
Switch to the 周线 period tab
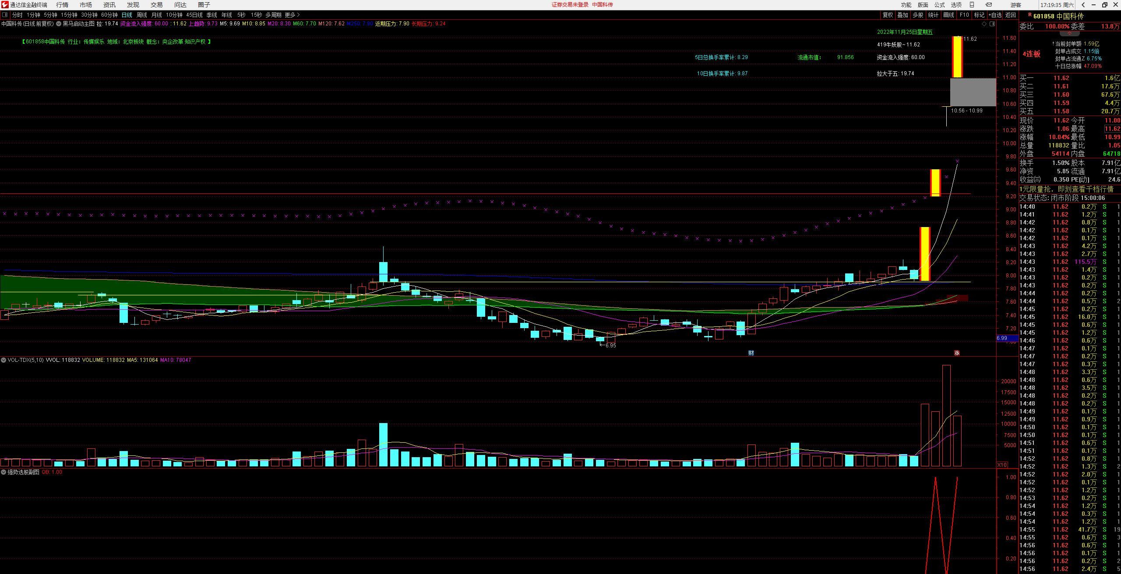pyautogui.click(x=141, y=15)
